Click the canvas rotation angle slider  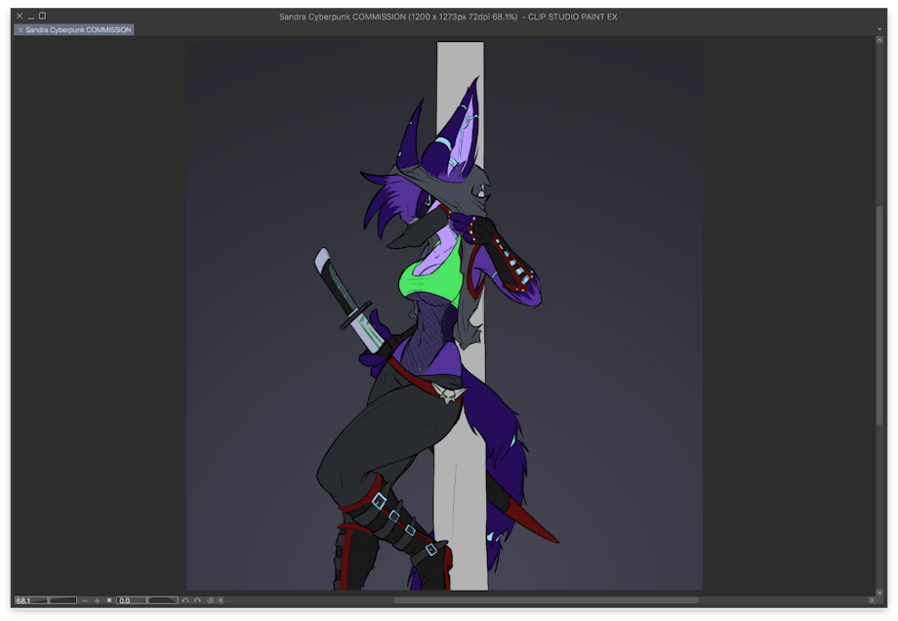[x=163, y=600]
